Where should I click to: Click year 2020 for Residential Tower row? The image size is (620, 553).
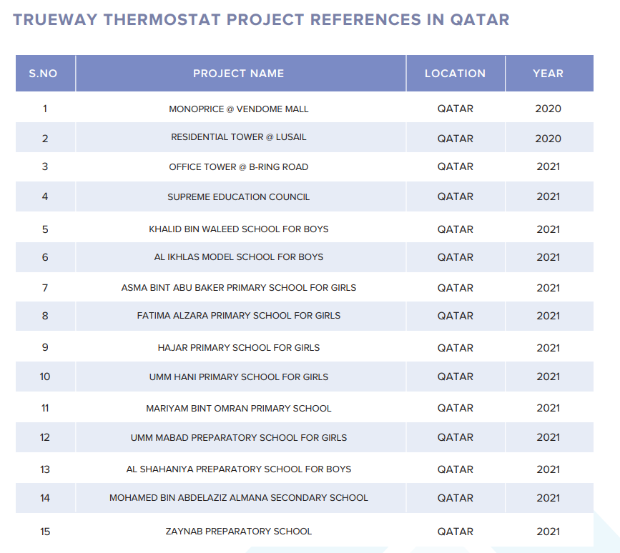point(548,139)
